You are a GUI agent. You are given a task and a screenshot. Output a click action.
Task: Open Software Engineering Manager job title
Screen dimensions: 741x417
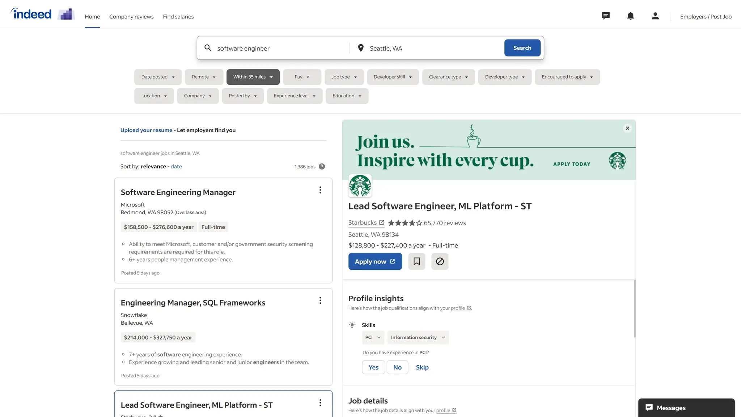coord(178,192)
